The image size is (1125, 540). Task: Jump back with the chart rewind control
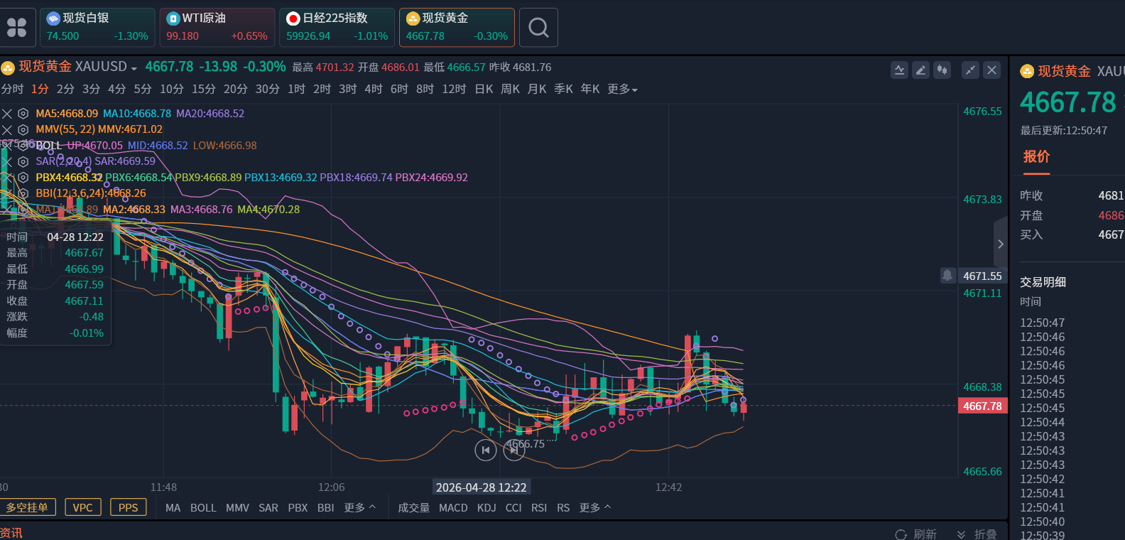point(486,450)
